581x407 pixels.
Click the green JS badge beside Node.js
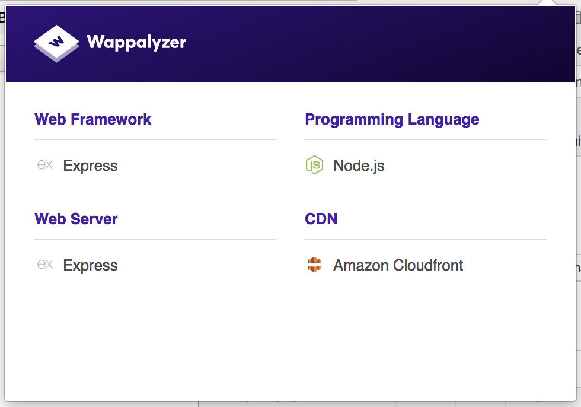[x=314, y=166]
